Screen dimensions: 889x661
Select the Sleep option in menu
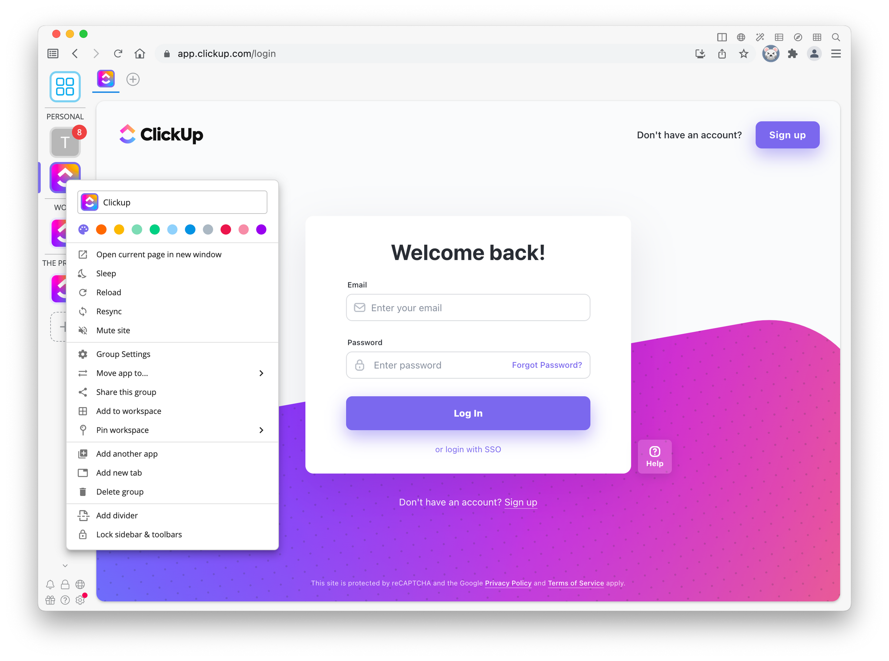tap(106, 273)
